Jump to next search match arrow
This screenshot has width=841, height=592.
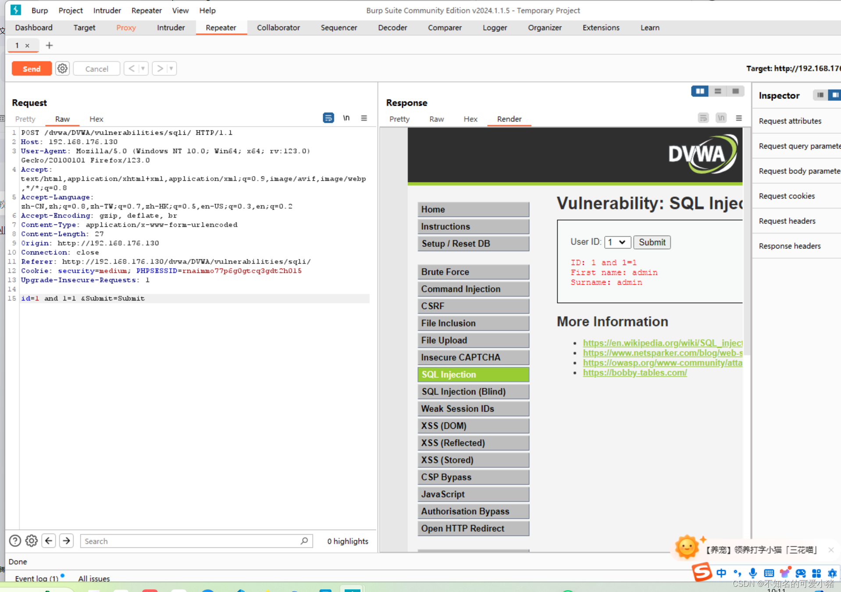(66, 541)
